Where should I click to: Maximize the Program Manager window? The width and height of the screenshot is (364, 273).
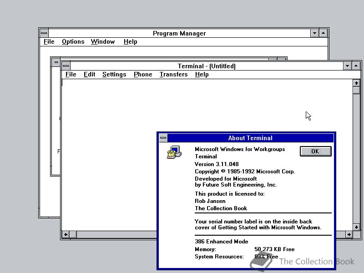tap(324, 33)
